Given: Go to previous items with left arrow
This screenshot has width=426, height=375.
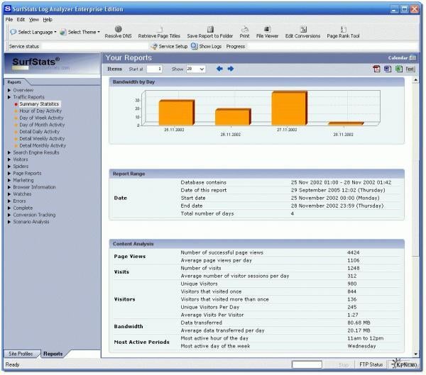Looking at the screenshot, I should (219, 69).
